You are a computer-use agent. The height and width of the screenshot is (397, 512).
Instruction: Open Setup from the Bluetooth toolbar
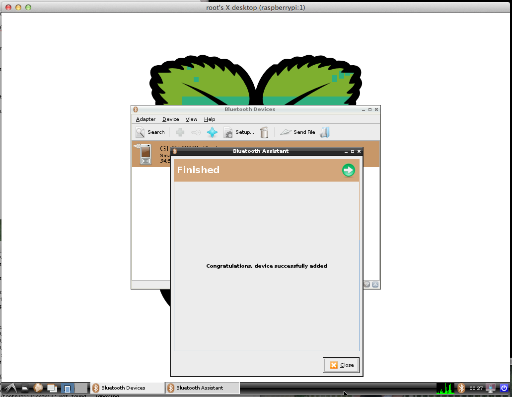coord(239,132)
